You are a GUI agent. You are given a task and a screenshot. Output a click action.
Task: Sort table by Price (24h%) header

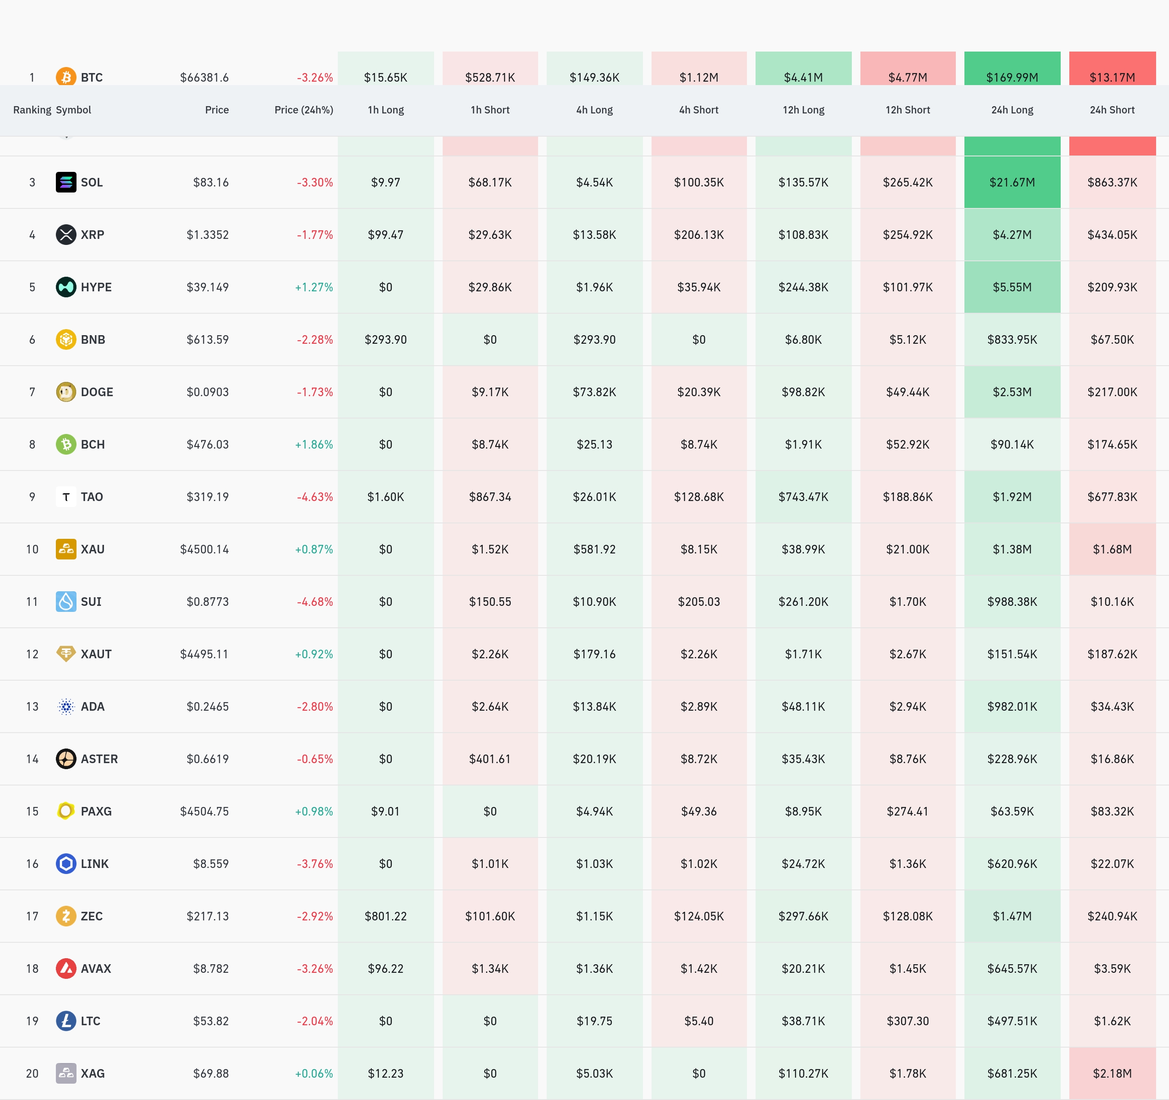pos(303,110)
